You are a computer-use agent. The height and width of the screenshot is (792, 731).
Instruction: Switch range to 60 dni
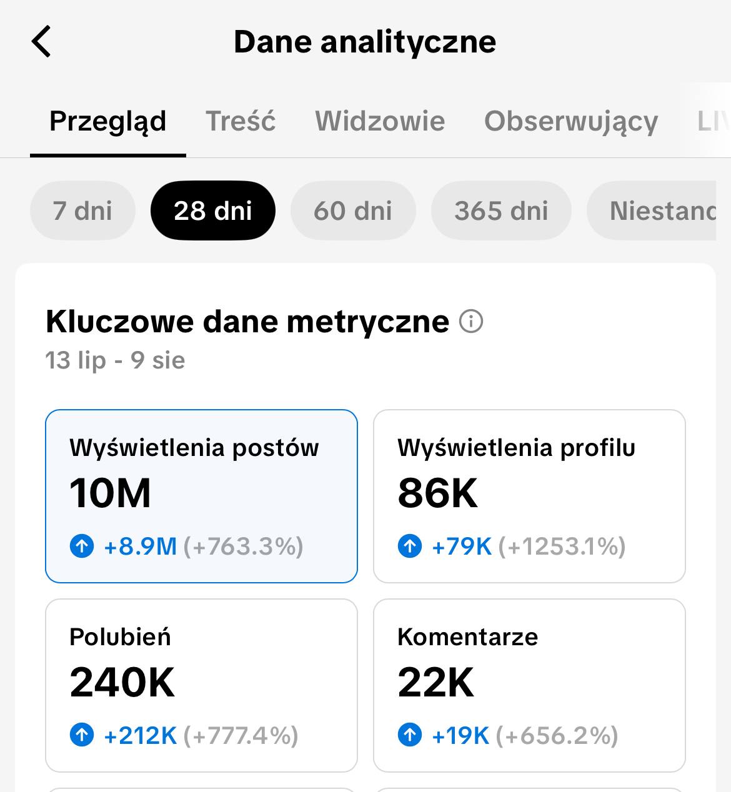[x=353, y=211]
